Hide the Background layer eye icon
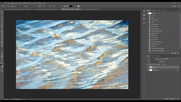The image size is (181, 102). tap(147, 70)
